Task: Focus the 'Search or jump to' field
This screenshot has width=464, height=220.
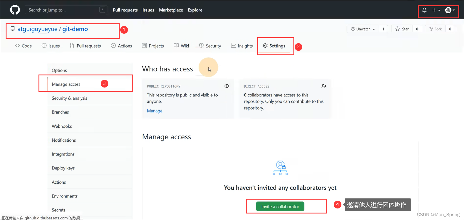Action: pyautogui.click(x=66, y=10)
